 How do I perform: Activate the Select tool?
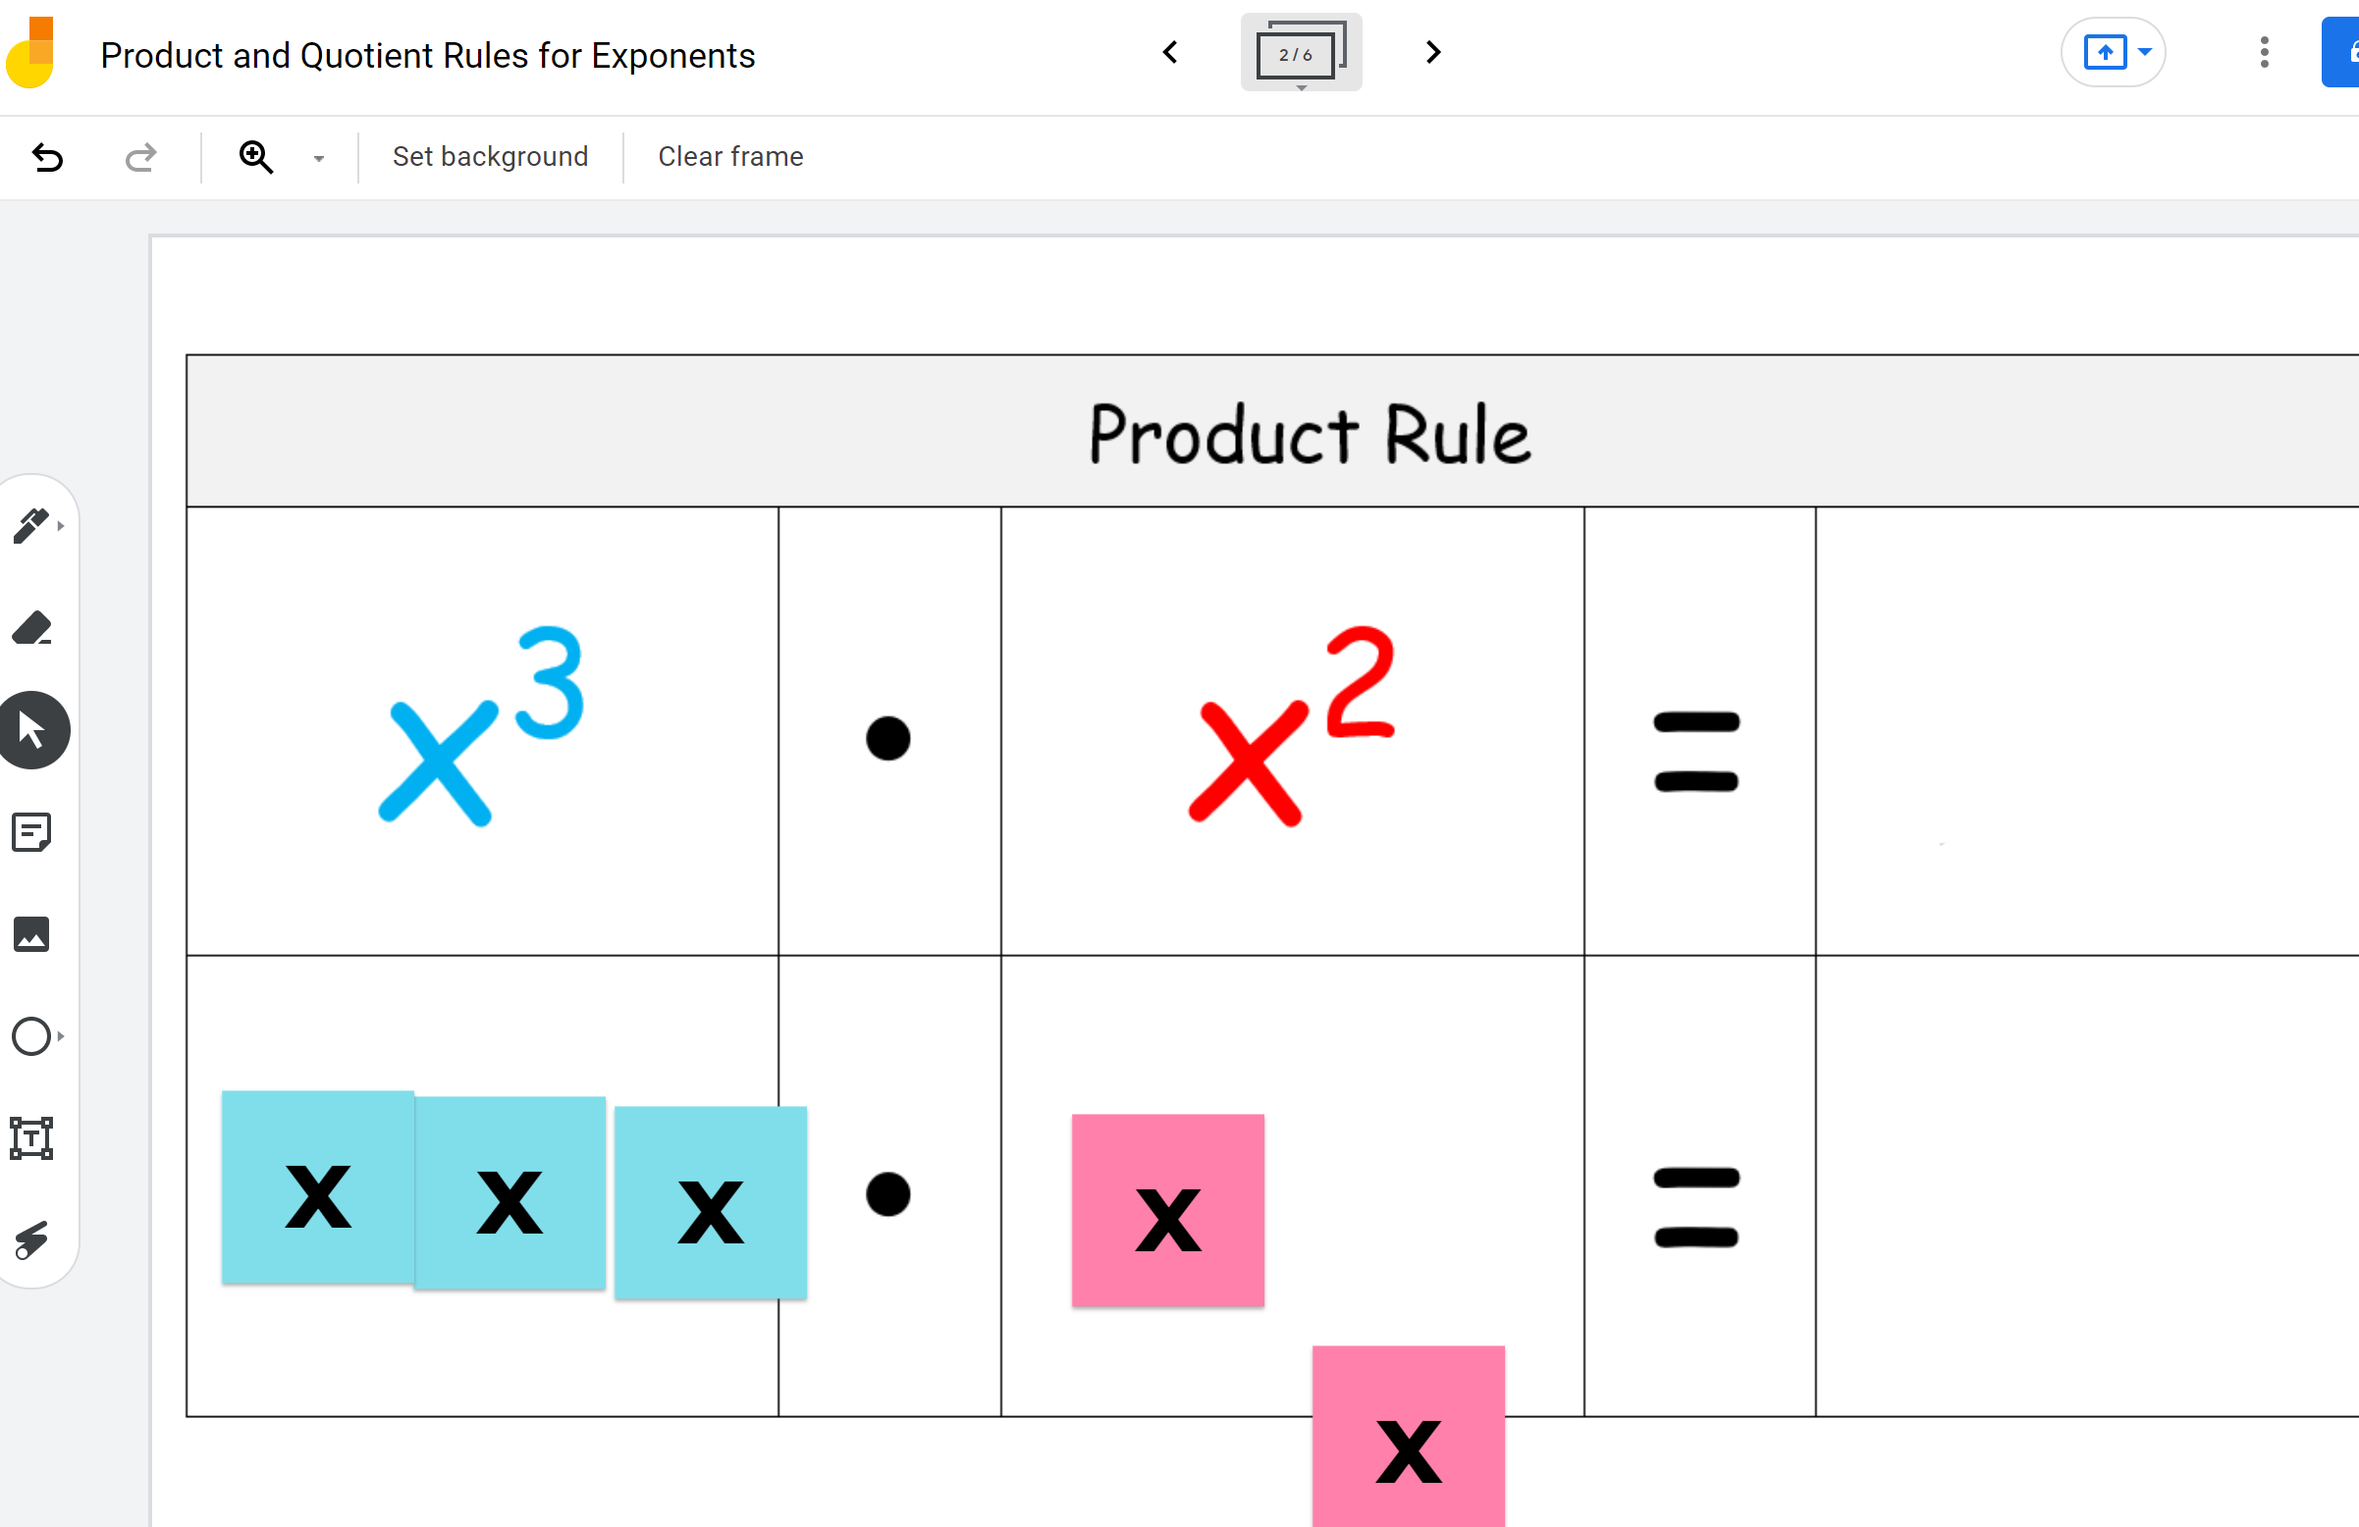pyautogui.click(x=32, y=730)
